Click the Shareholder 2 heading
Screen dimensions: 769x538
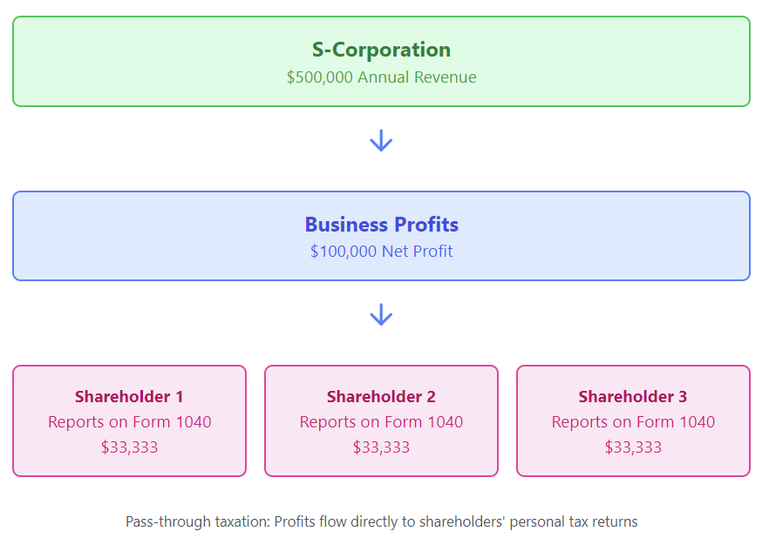point(381,397)
